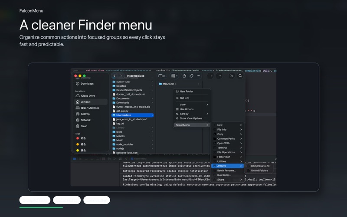Click the Grouped tools pill button
Viewport: 347px width, 217px height.
click(35, 200)
